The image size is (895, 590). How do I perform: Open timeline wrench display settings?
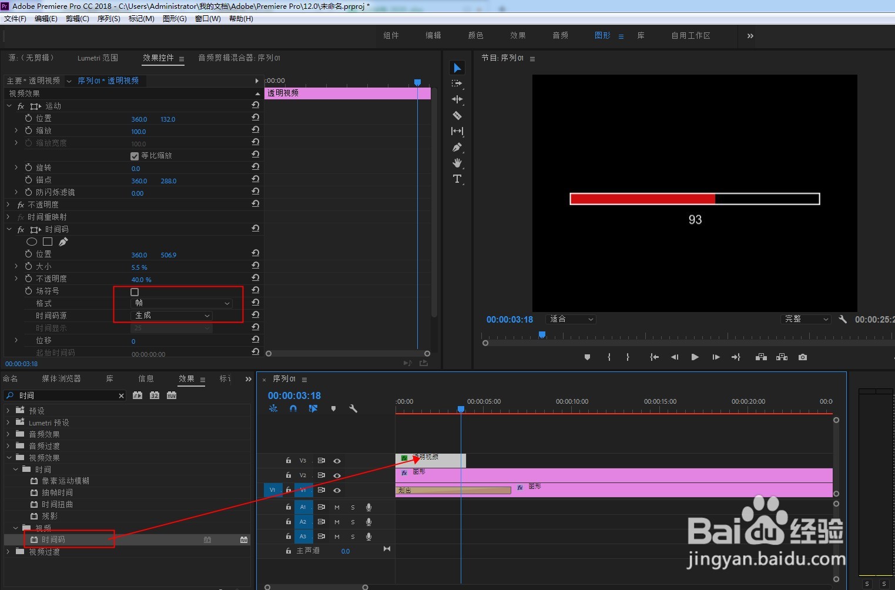353,408
